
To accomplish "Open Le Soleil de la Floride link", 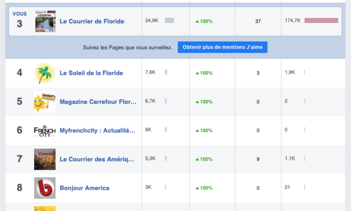I will (x=91, y=73).
